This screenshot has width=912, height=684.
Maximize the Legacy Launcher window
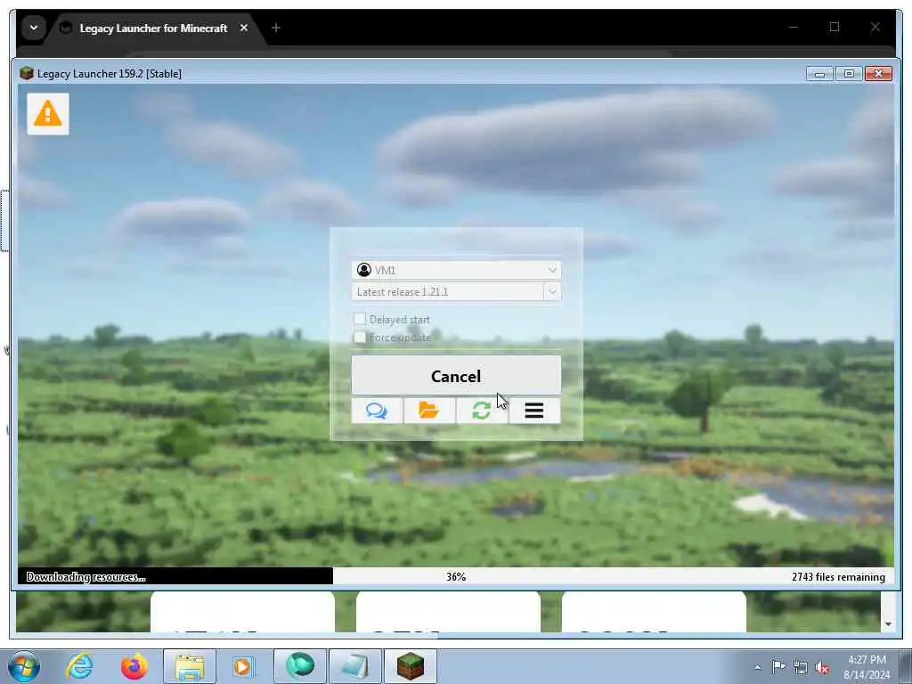click(849, 74)
